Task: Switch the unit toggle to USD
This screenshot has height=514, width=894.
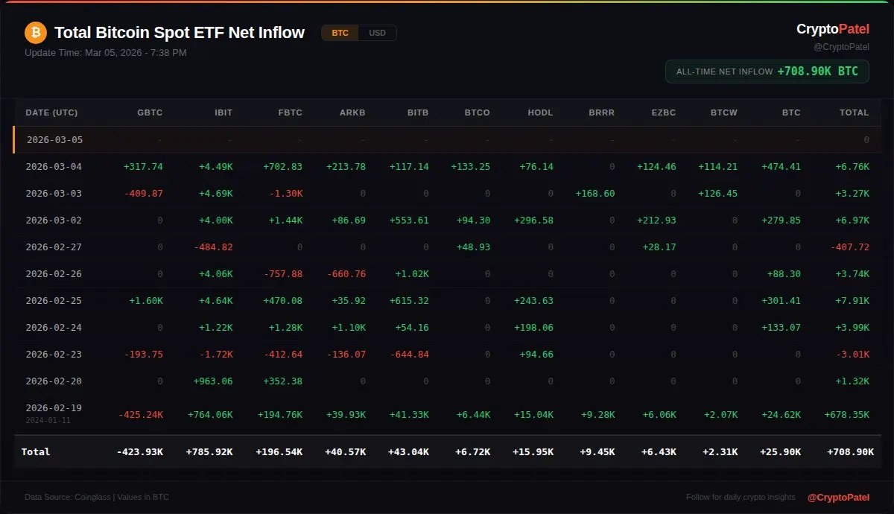Action: tap(377, 33)
